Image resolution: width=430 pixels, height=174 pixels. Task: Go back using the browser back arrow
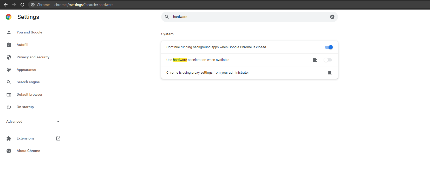(x=6, y=5)
